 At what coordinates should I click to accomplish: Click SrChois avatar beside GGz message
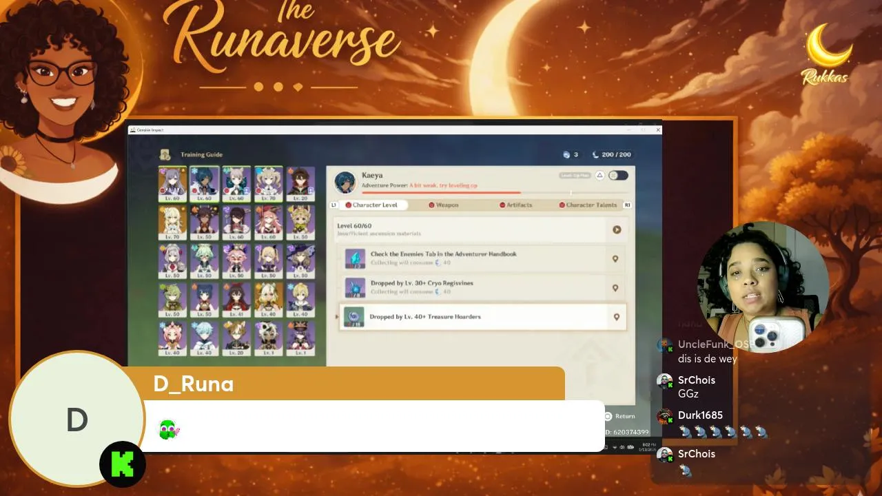pyautogui.click(x=664, y=381)
